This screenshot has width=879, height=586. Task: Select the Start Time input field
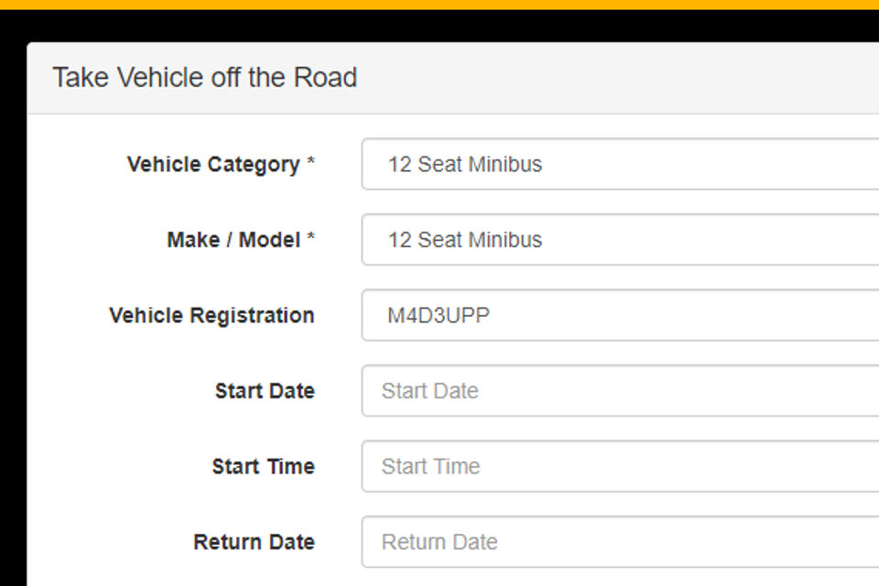click(619, 466)
